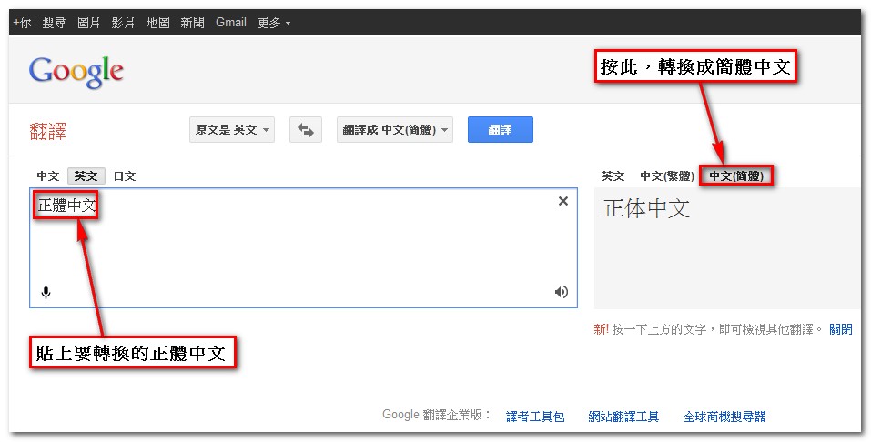871x442 pixels.
Task: Select 中文(簡體) target language button
Action: tap(735, 176)
